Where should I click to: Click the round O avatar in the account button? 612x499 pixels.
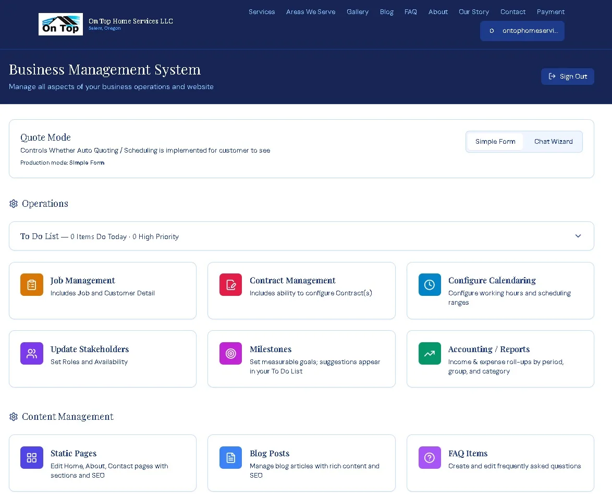(492, 31)
